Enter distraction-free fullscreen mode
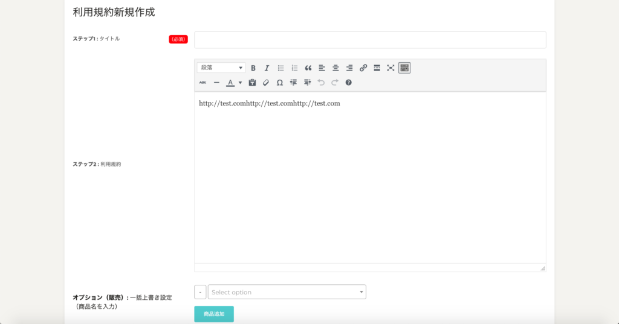 pos(391,68)
